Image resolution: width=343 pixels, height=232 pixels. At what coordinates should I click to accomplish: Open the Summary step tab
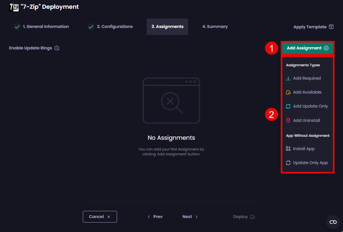pos(215,27)
